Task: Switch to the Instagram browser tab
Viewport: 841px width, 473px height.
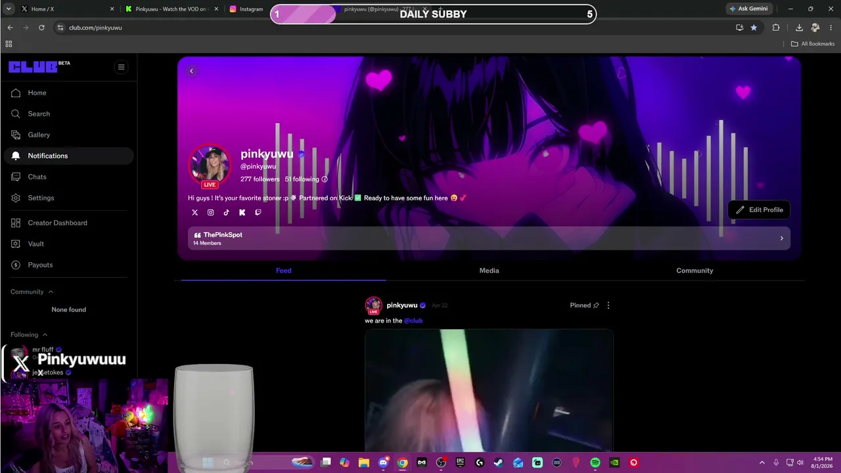Action: coord(248,9)
